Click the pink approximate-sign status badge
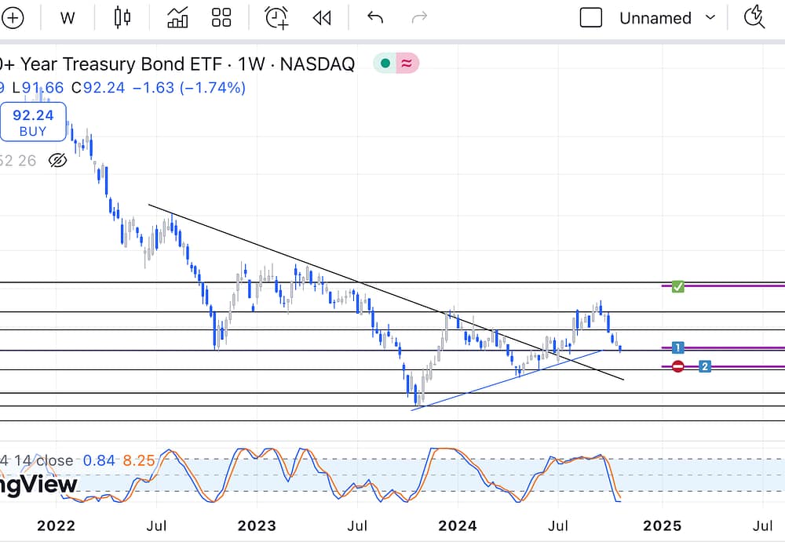The height and width of the screenshot is (549, 785). click(407, 64)
